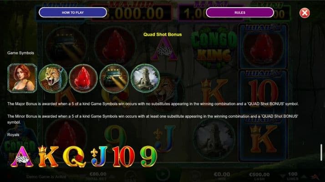Click the Quad Shot Bonus heading
Screen dimensions: 325x182
tap(162, 35)
